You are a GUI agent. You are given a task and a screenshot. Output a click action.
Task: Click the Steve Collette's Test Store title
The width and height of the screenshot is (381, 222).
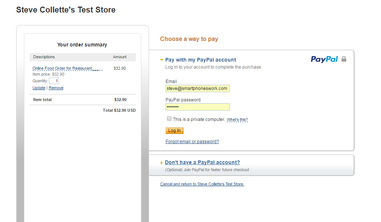click(66, 10)
